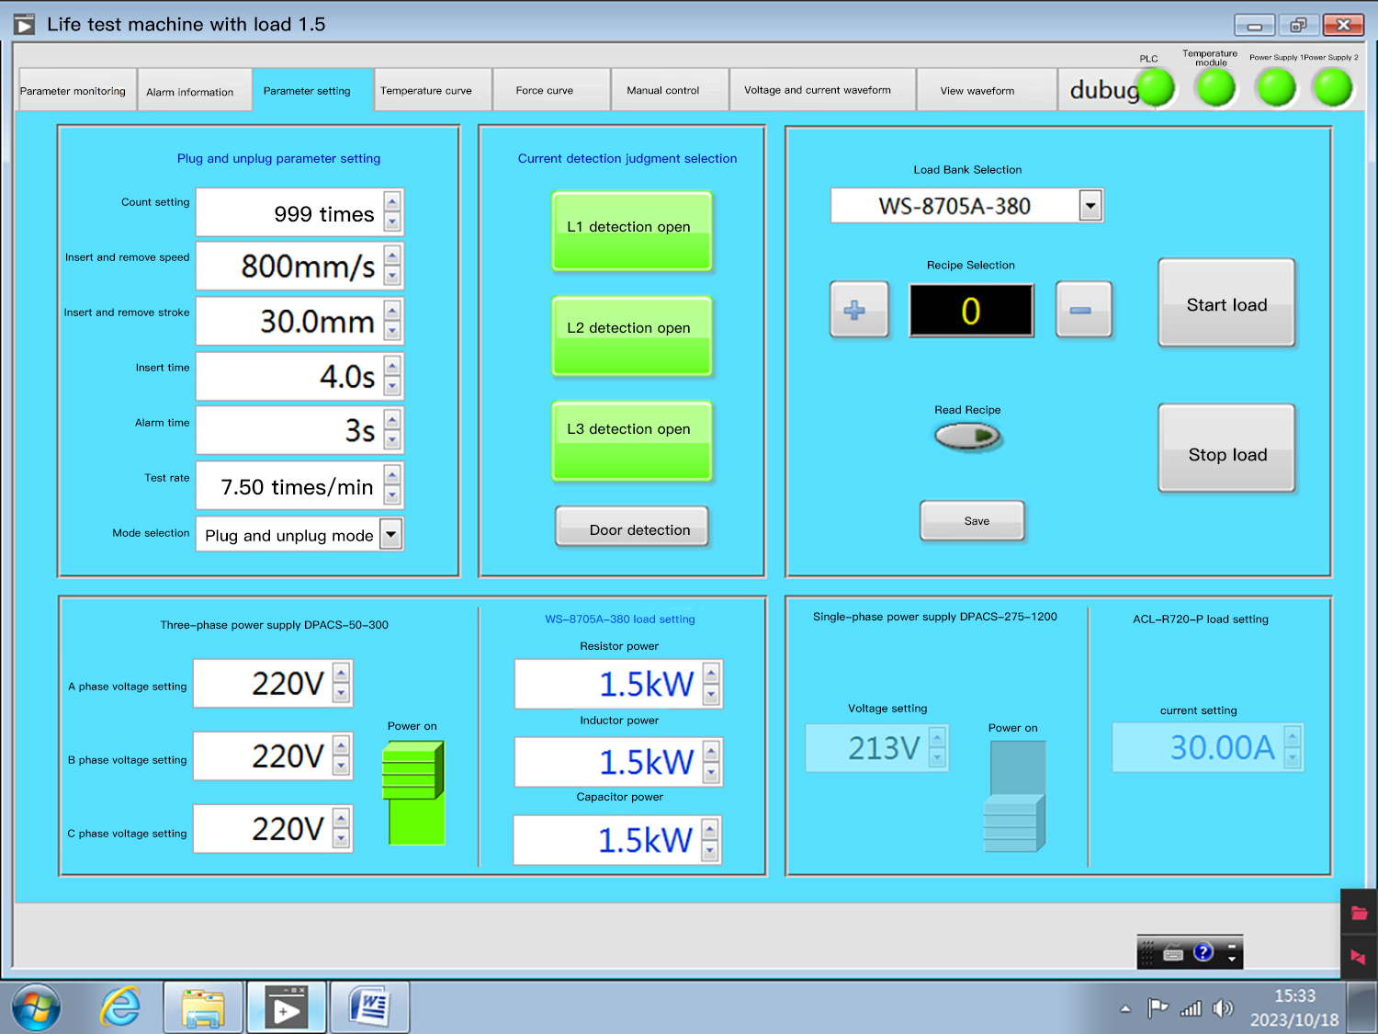Open the volume control in system tray
Screen dimensions: 1378x1034
tap(1222, 1008)
